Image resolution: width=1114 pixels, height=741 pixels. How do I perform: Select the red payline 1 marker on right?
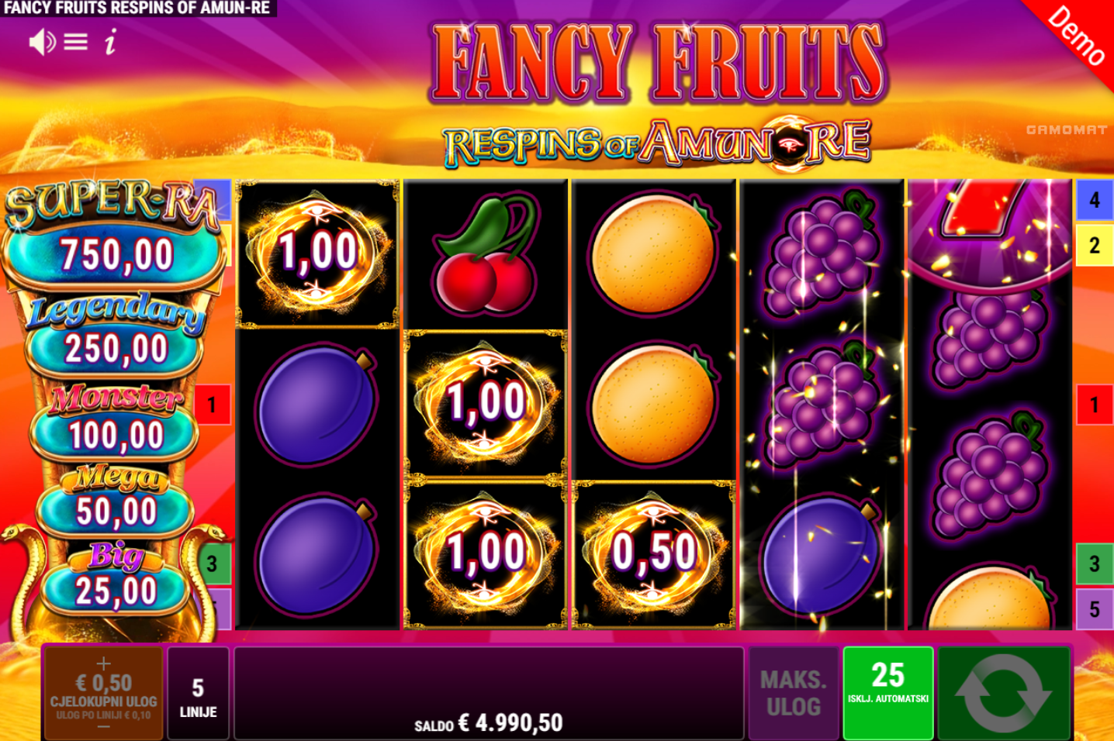click(1095, 405)
